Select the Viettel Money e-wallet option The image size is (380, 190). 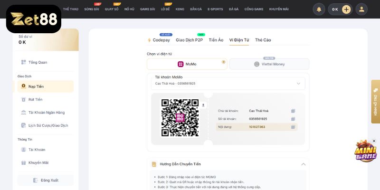click(x=269, y=64)
